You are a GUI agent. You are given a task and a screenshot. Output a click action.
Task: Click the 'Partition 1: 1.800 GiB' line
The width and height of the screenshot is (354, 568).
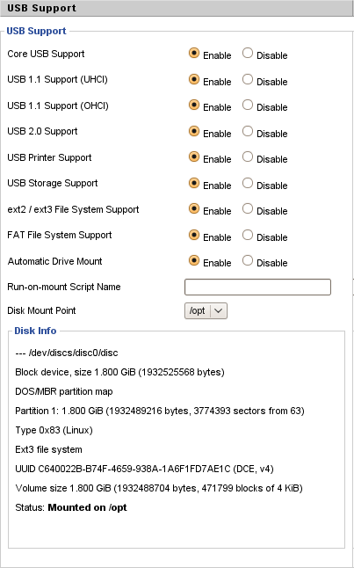[160, 411]
